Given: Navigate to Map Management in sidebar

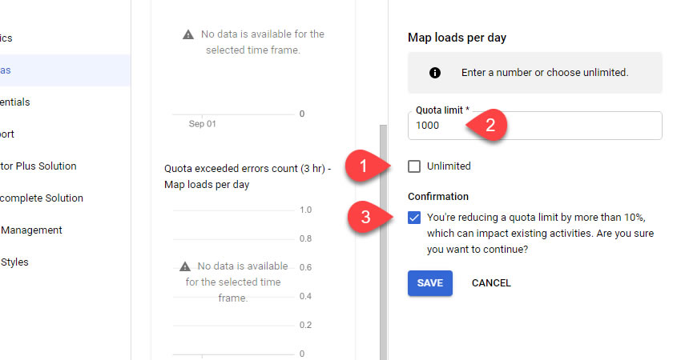Looking at the screenshot, I should click(32, 230).
